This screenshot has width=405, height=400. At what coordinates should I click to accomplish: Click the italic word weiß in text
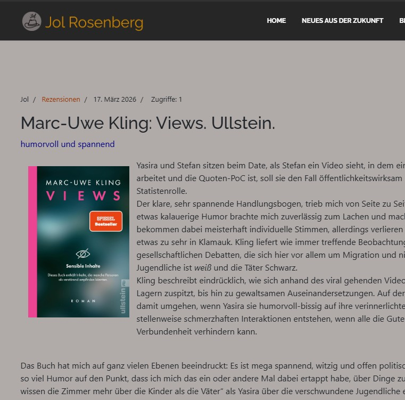(203, 267)
